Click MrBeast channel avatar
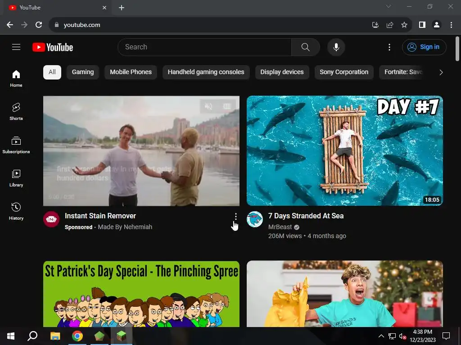The image size is (461, 345). click(255, 219)
